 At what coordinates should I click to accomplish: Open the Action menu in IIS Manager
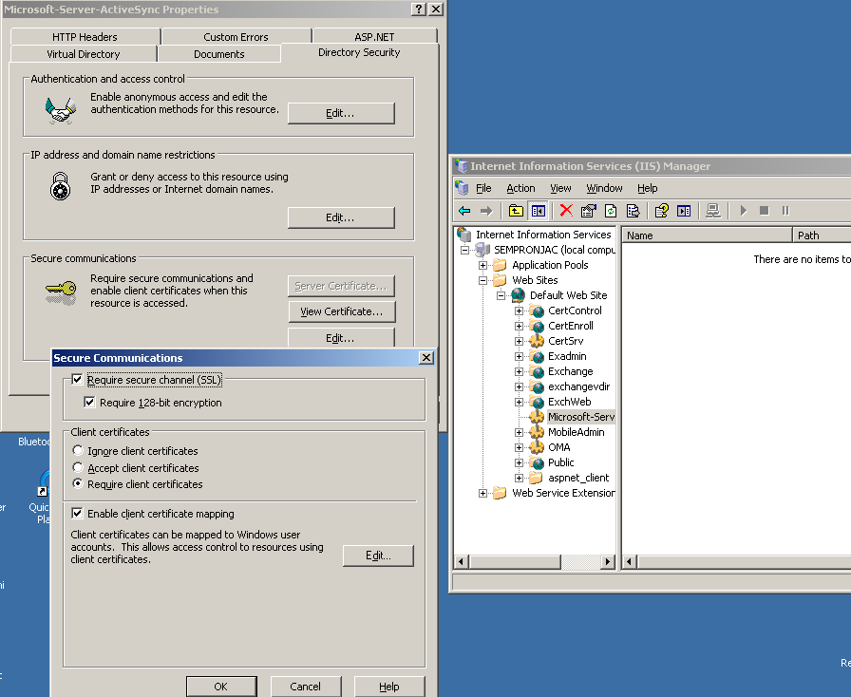(x=520, y=188)
